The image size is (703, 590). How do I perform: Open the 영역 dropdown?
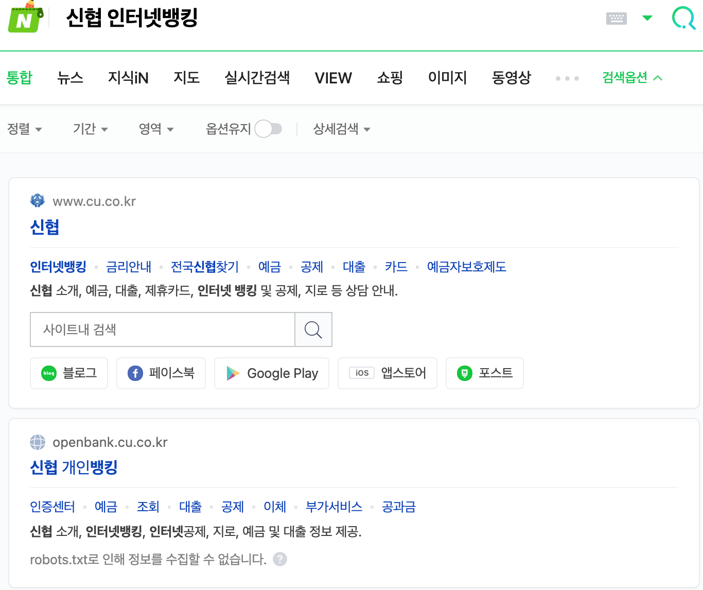pos(156,129)
